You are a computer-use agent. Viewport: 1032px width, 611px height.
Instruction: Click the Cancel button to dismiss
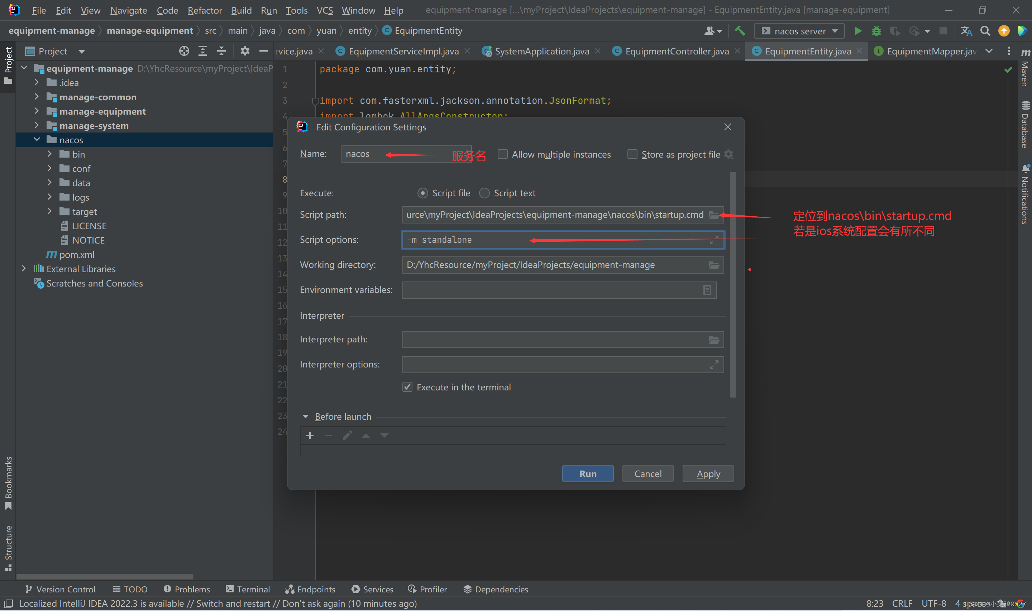648,473
